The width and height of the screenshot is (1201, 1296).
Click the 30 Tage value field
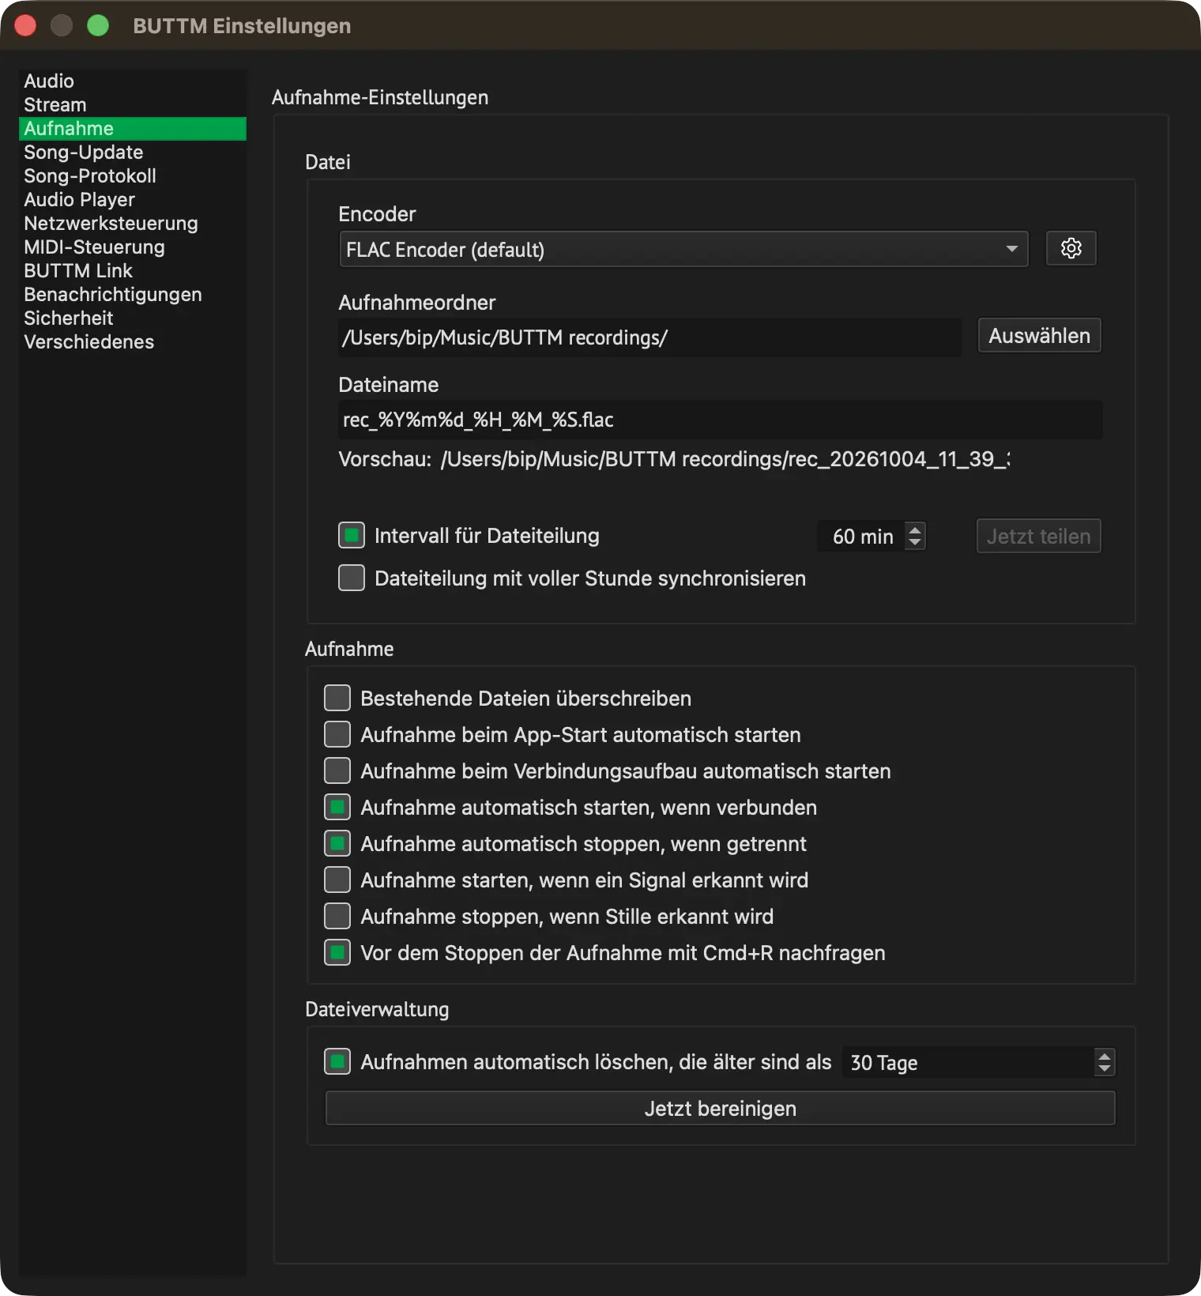(x=968, y=1062)
